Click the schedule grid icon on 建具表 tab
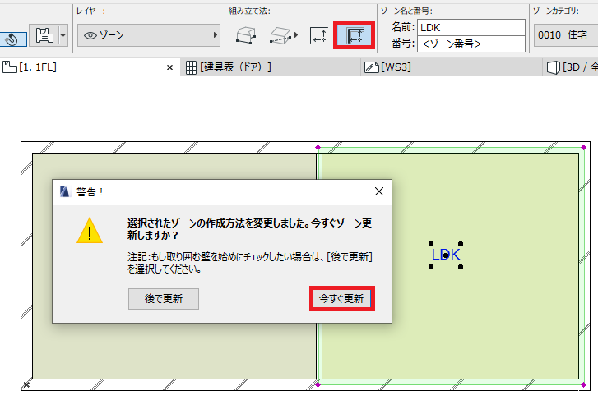 [x=191, y=68]
